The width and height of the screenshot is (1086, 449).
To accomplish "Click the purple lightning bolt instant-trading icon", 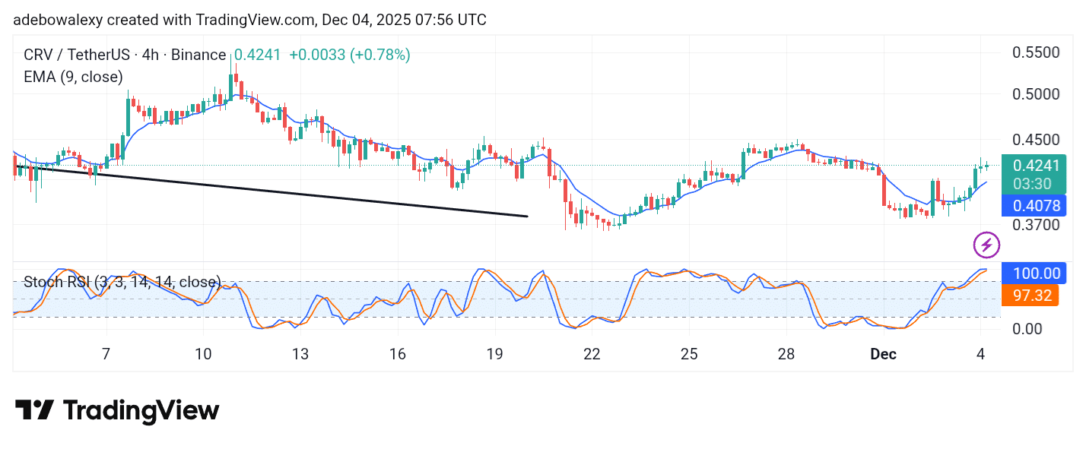I will (x=987, y=245).
